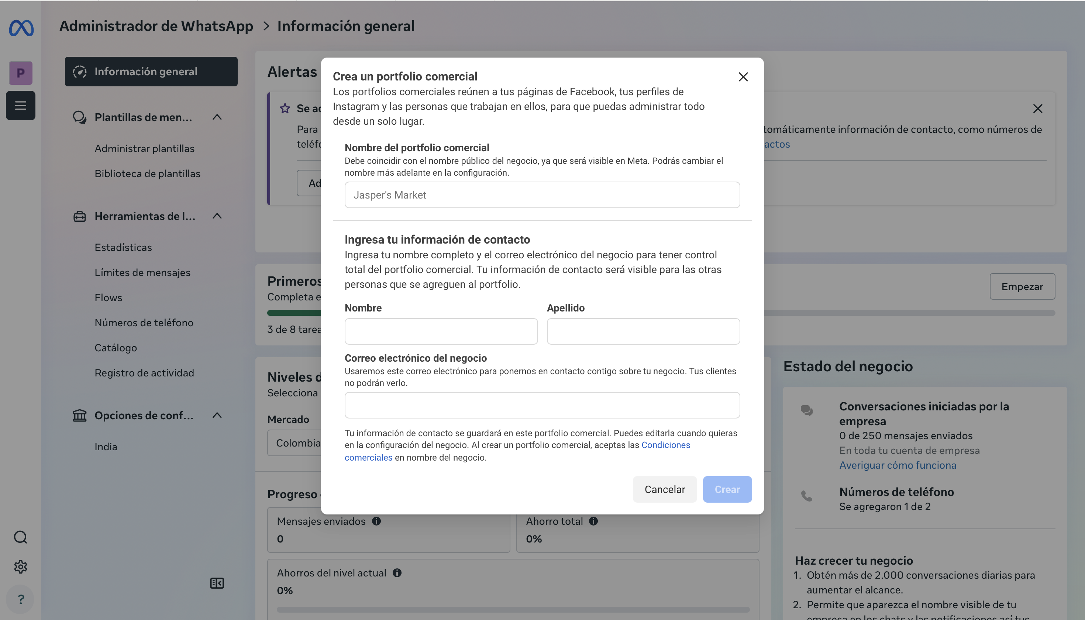Click info icon next to Ahorros del nivel actual
1085x620 pixels.
(397, 573)
